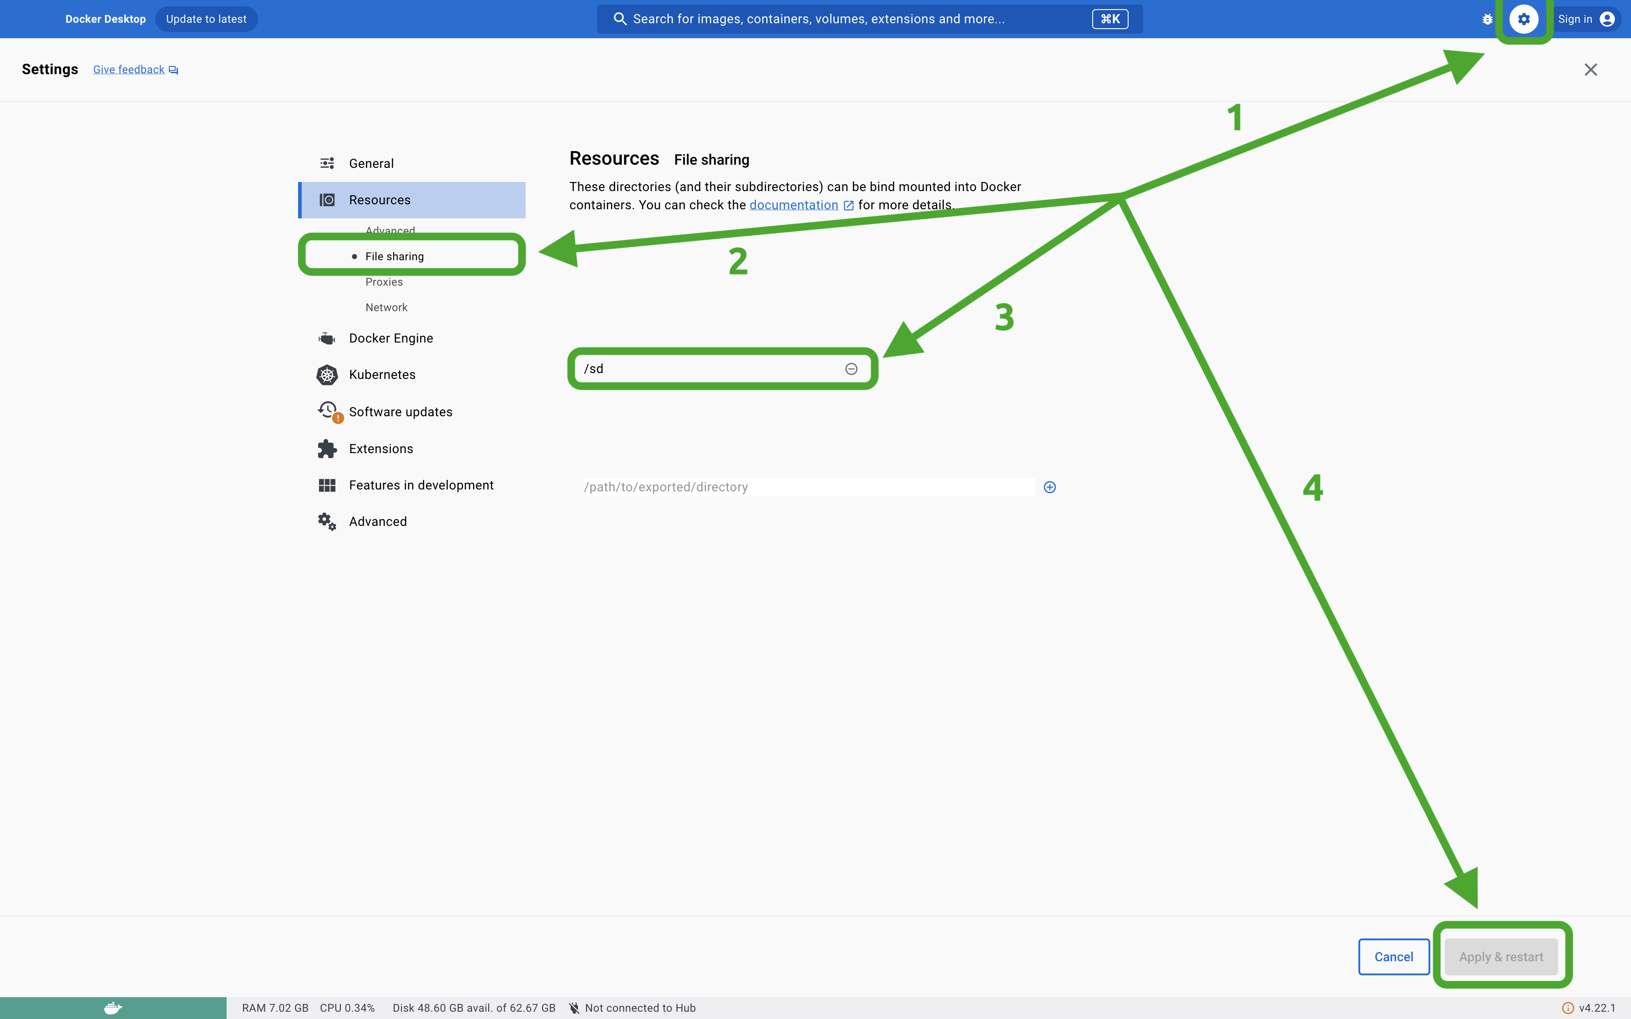Image resolution: width=1631 pixels, height=1019 pixels.
Task: Click the search magnifier icon
Action: coord(619,19)
